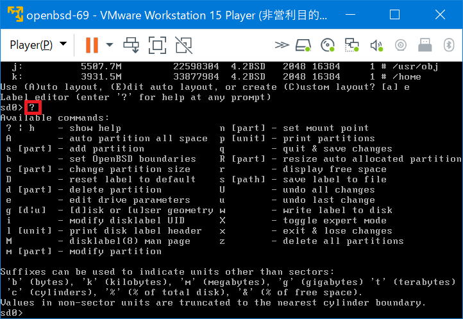Click the 'delete all partitions' entry
This screenshot has width=463, height=319.
click(343, 241)
